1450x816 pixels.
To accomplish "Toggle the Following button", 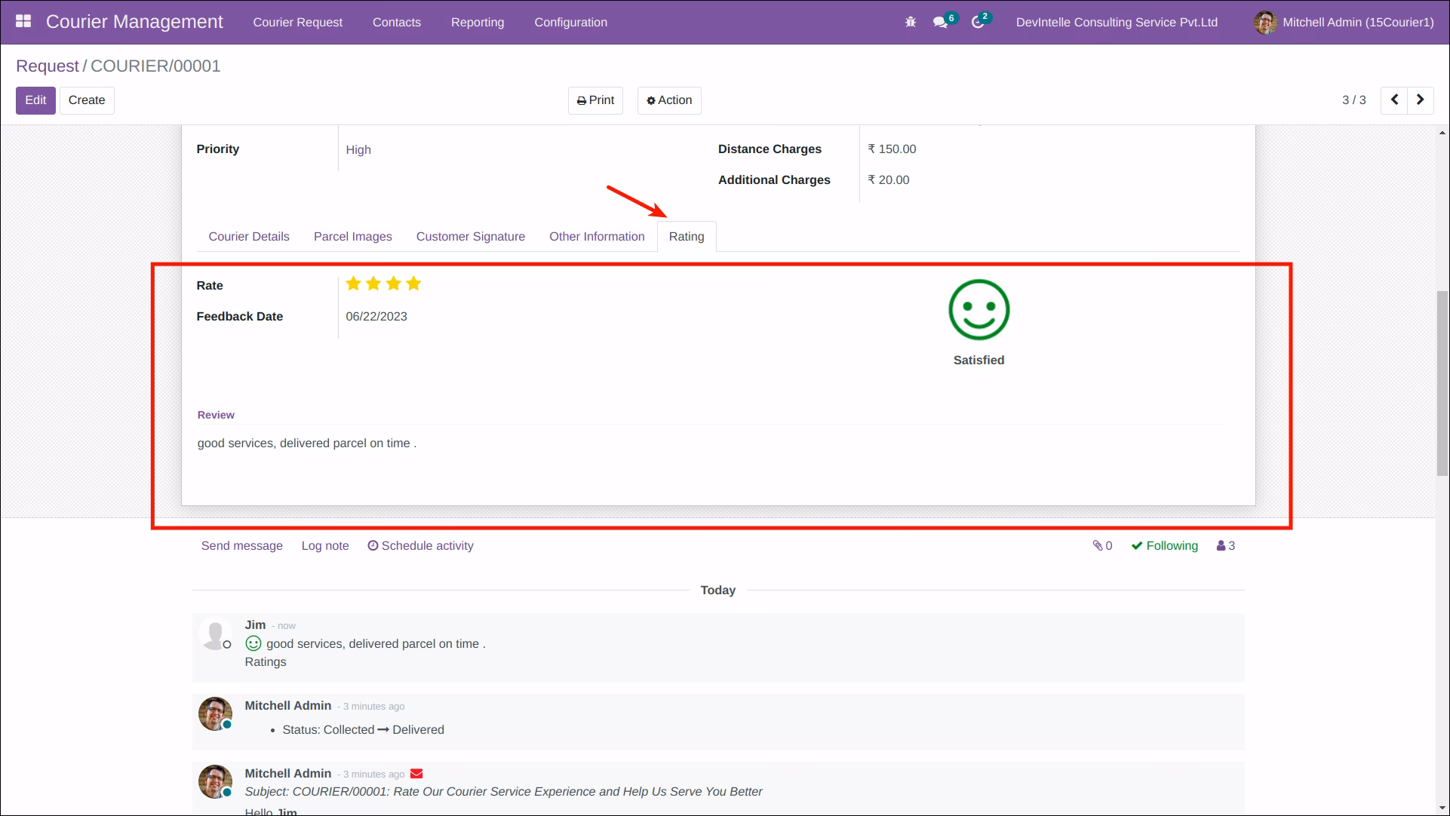I will (x=1164, y=546).
